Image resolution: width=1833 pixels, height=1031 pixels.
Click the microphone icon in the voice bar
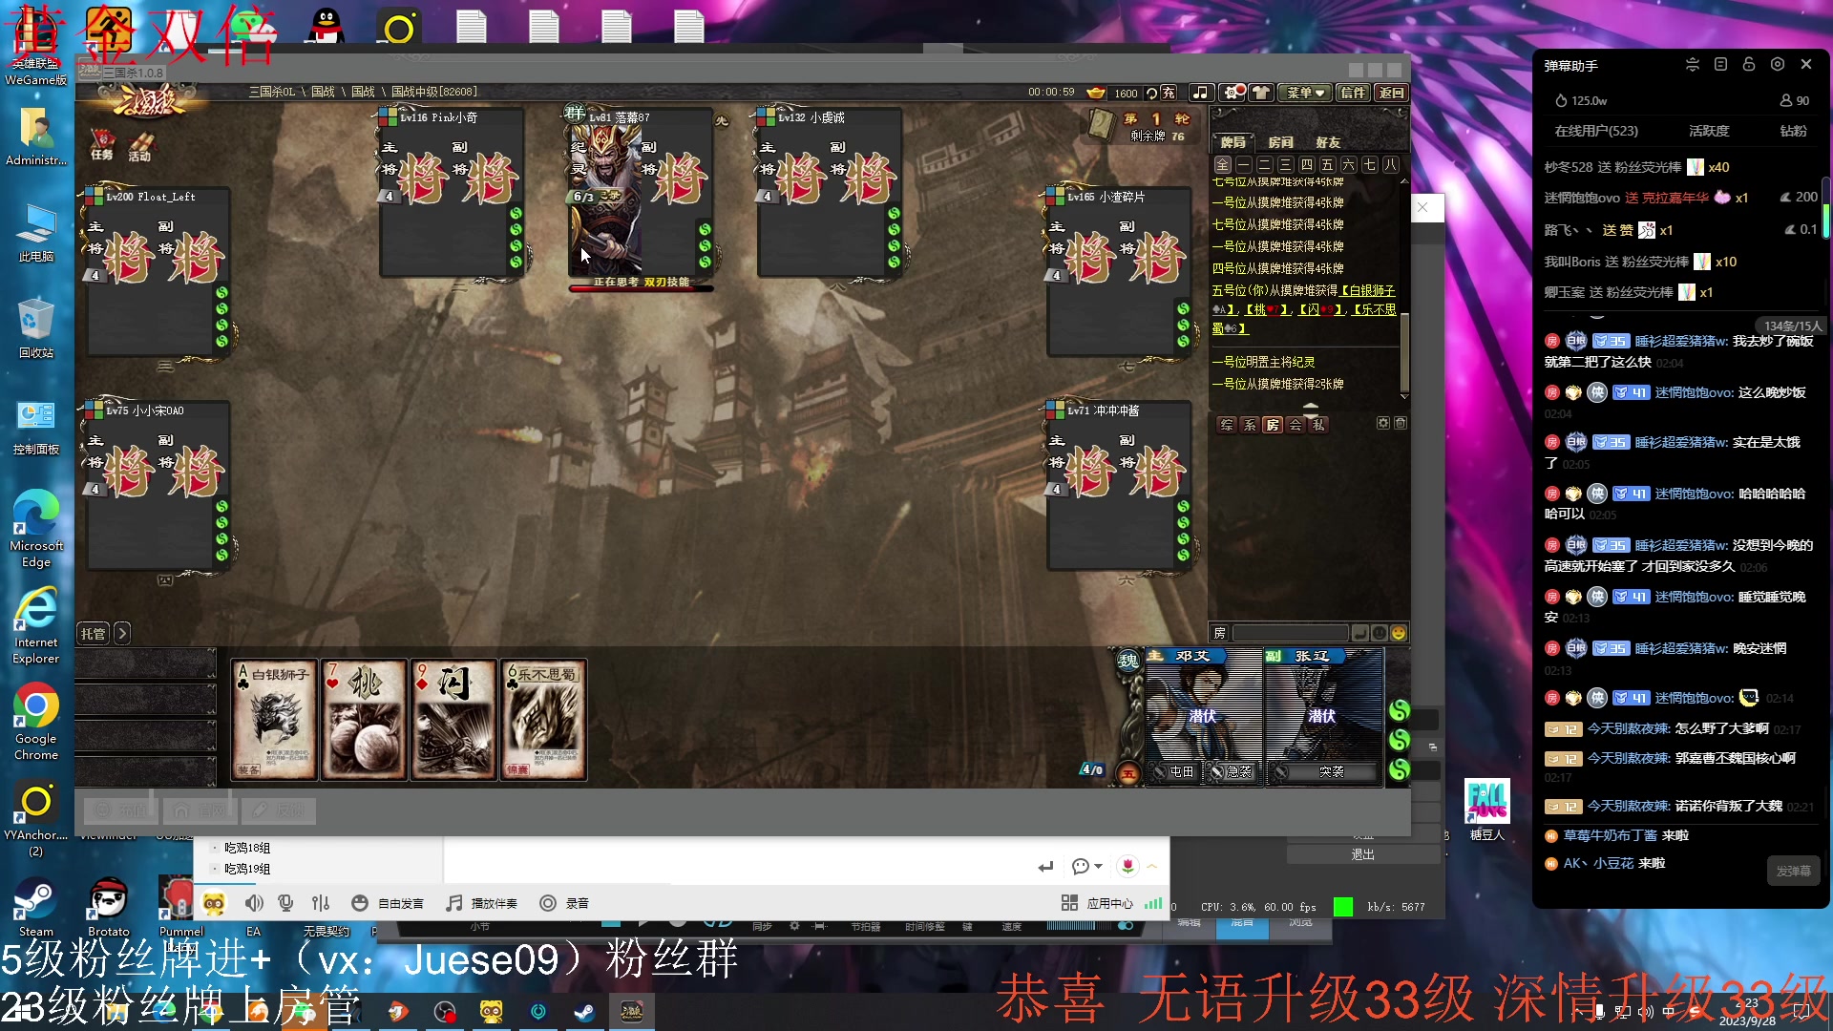coord(284,903)
